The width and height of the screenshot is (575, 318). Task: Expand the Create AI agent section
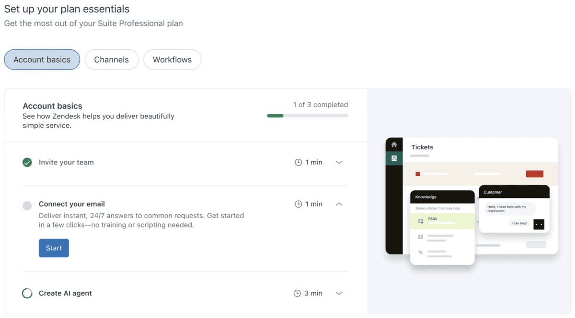pos(339,293)
